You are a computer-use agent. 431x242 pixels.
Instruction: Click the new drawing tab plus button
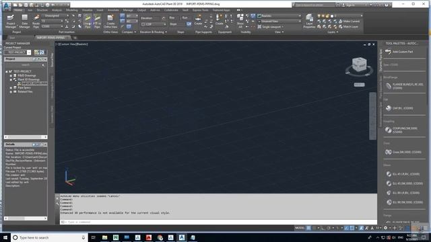coord(75,38)
